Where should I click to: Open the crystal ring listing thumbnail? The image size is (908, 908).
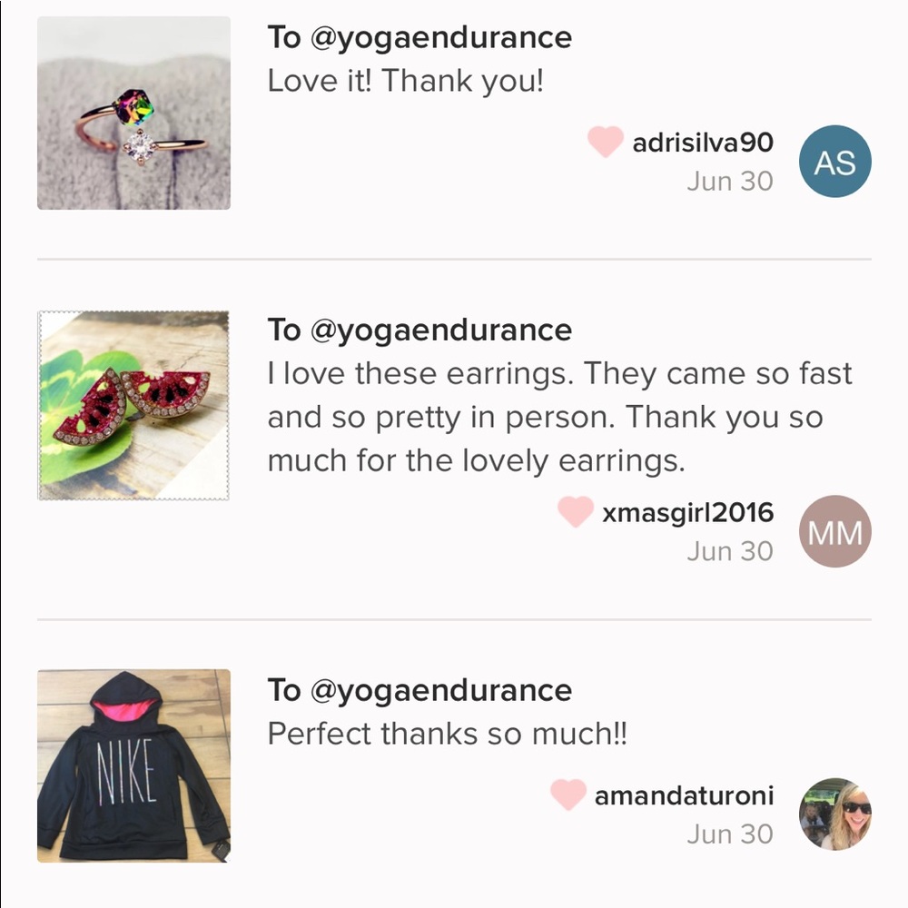(x=133, y=113)
